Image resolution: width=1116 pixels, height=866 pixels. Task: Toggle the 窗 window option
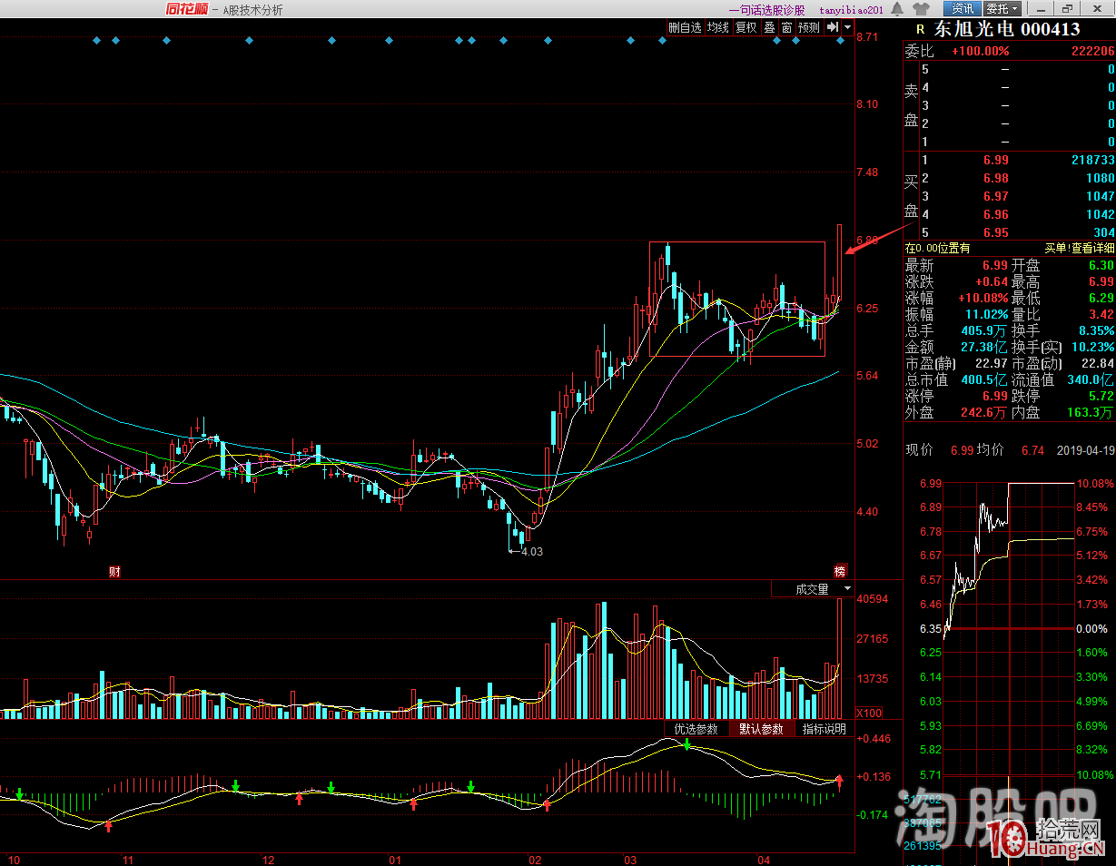tap(786, 27)
